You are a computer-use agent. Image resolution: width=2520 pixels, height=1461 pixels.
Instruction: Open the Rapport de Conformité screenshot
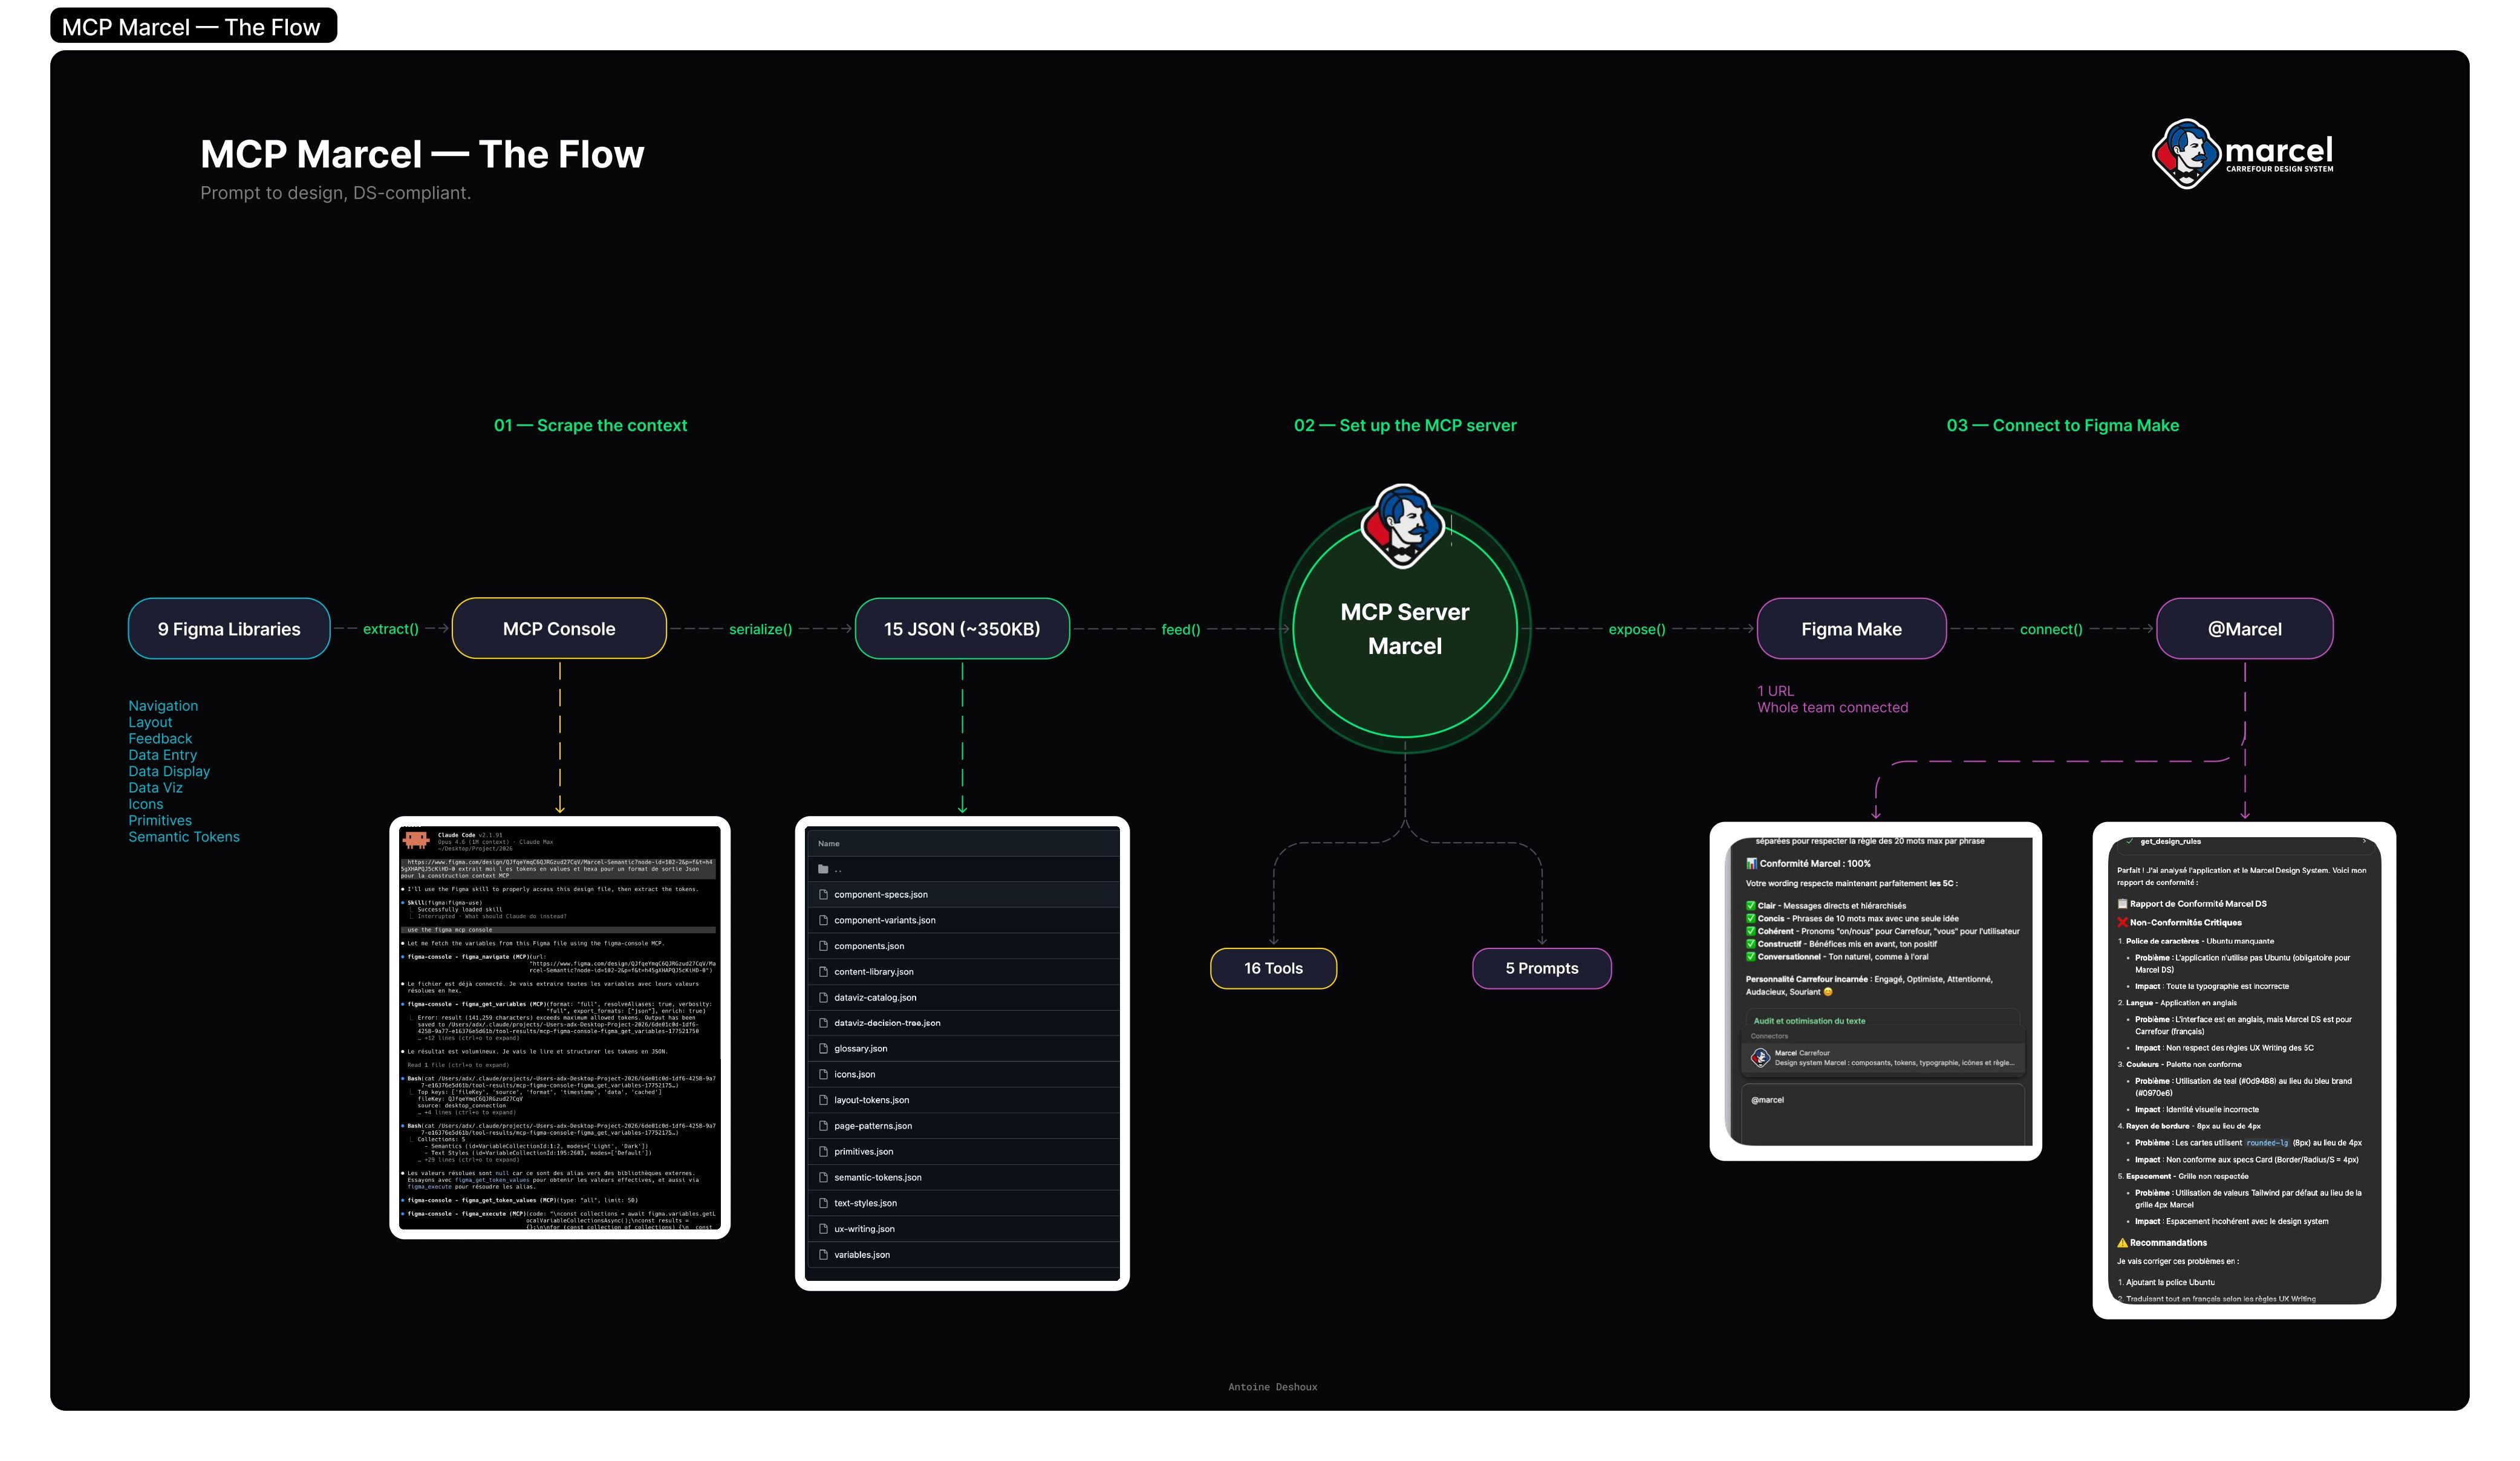tap(2244, 1071)
